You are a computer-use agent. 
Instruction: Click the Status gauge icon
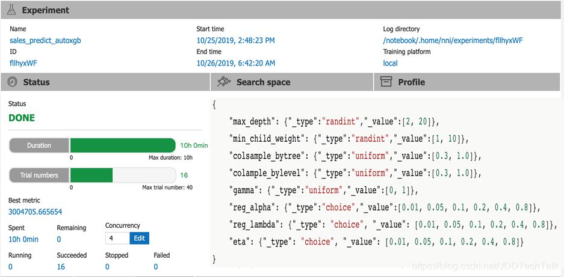[12, 82]
